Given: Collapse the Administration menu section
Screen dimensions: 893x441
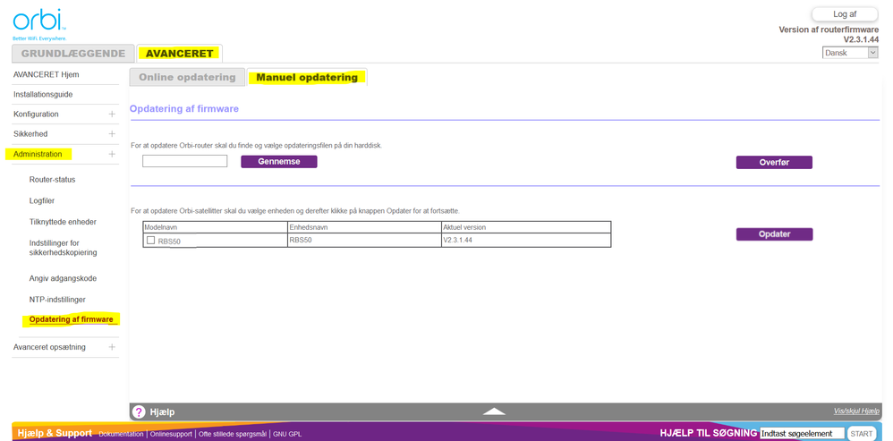Looking at the screenshot, I should (x=112, y=155).
